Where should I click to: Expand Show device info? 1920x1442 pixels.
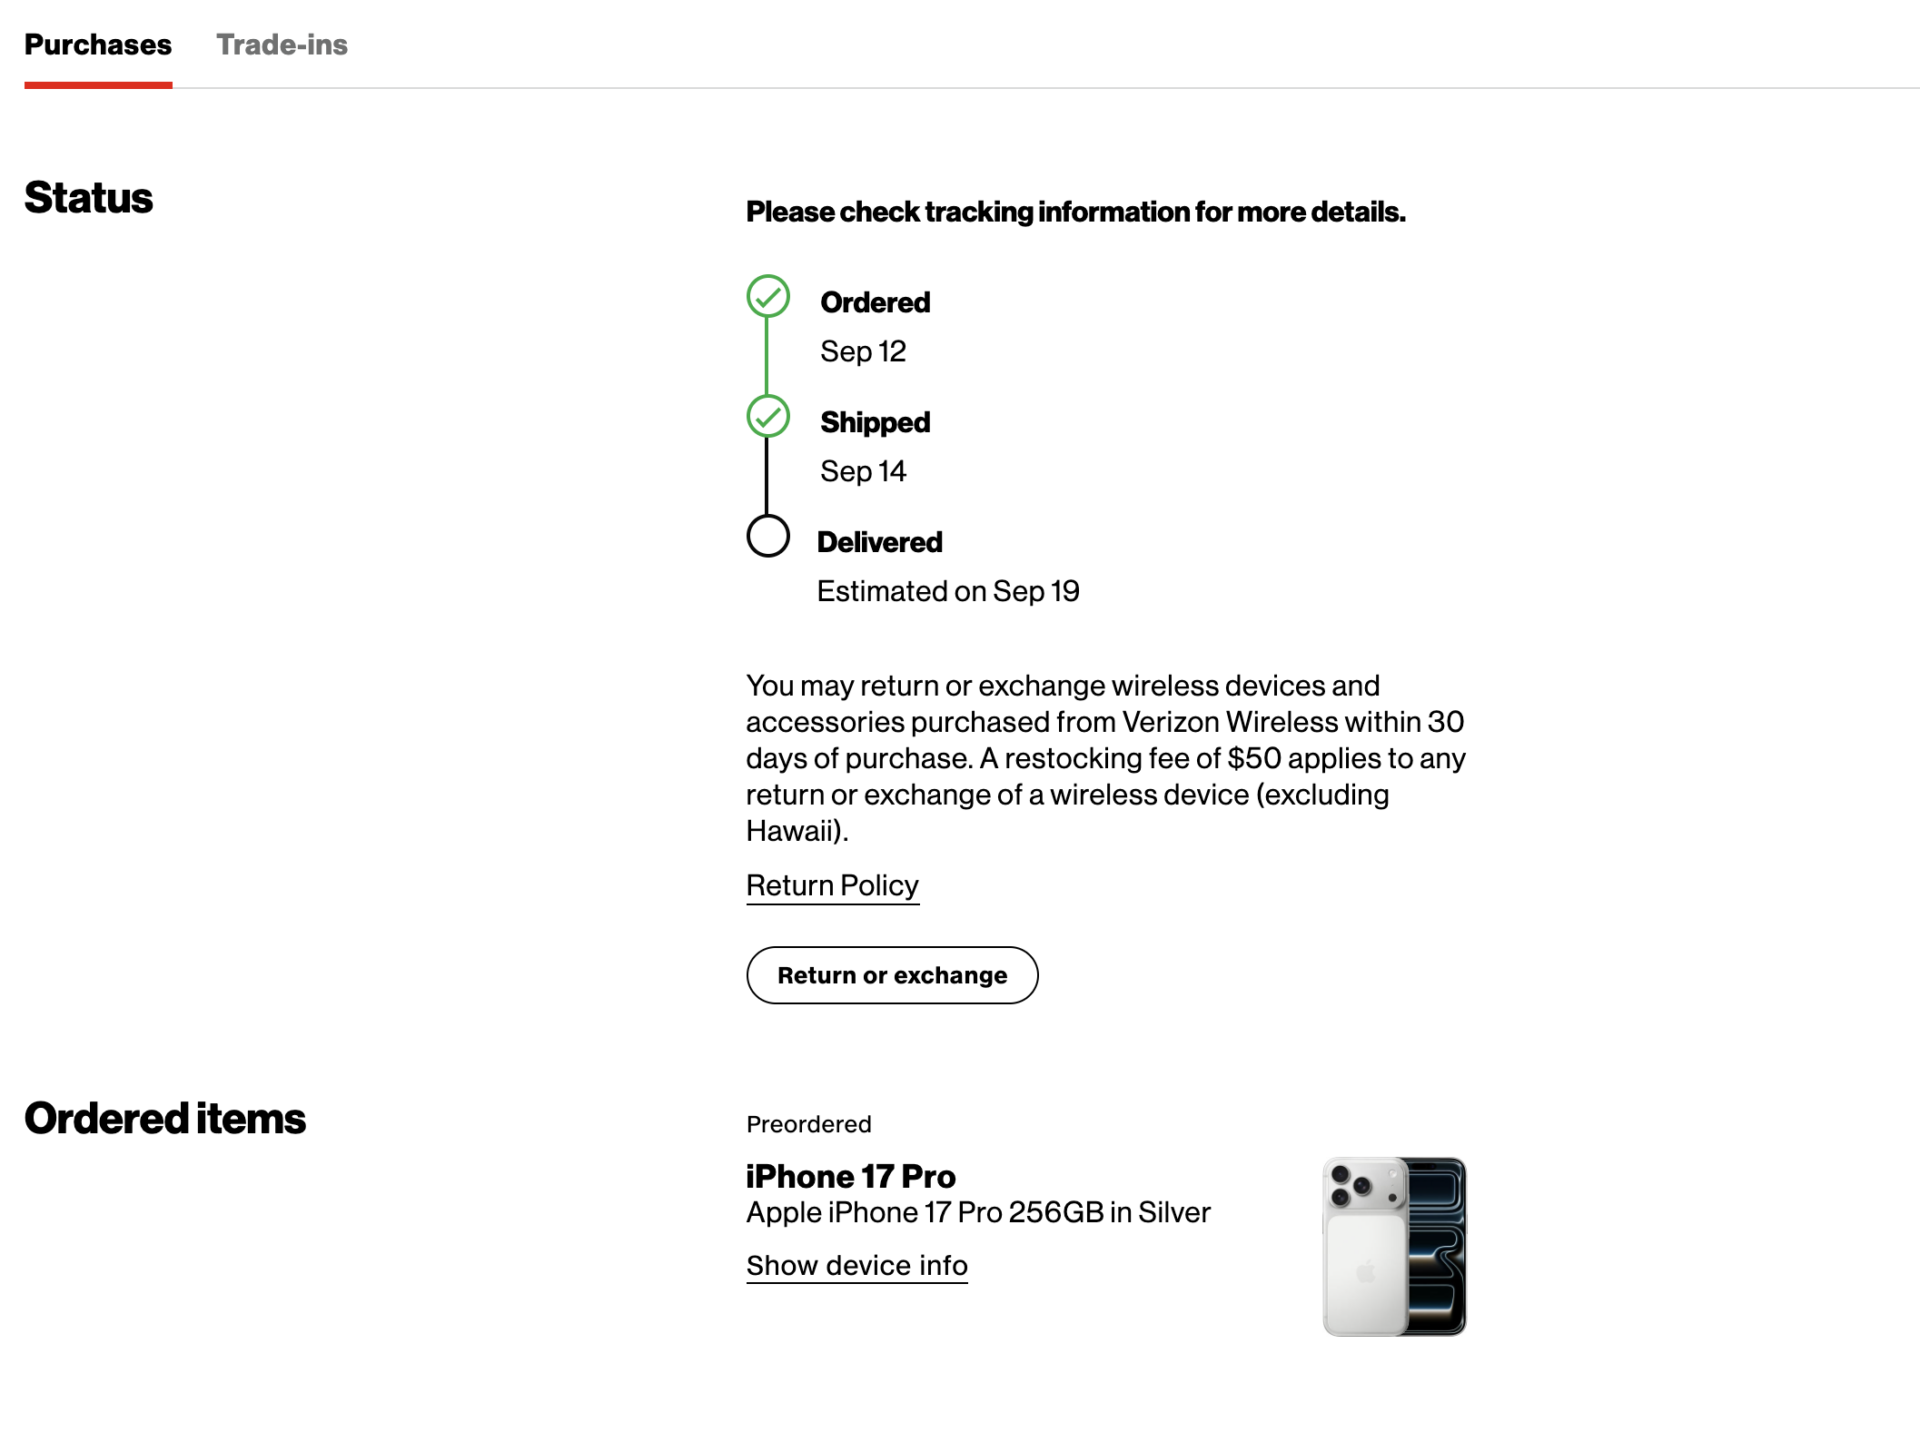[x=856, y=1265]
